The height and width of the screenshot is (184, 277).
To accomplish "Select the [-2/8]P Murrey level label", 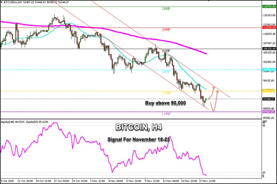I will click(x=166, y=114).
